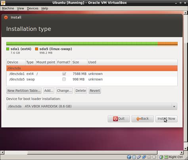Toggle Format checkbox for /dev/sda1
The width and height of the screenshot is (188, 160).
click(64, 74)
